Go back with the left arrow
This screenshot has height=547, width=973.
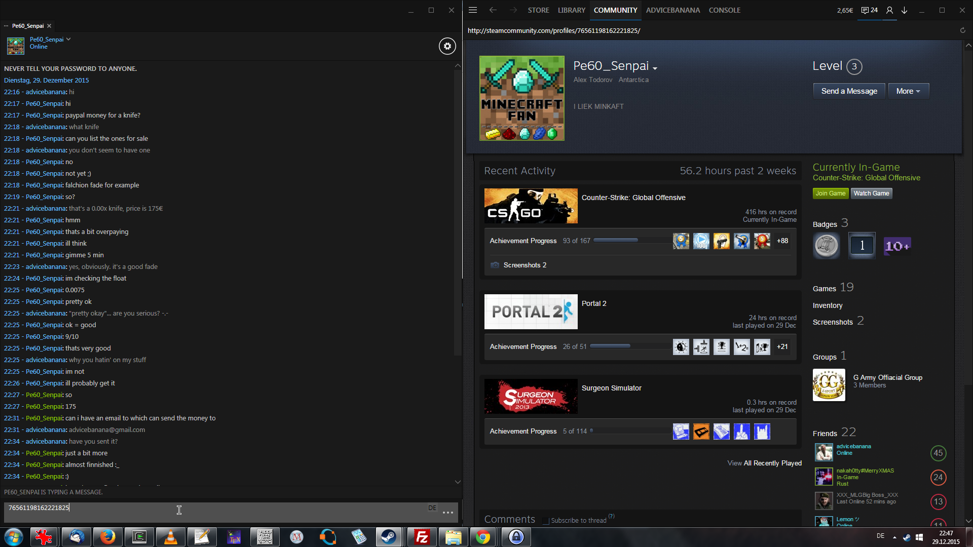pyautogui.click(x=493, y=10)
